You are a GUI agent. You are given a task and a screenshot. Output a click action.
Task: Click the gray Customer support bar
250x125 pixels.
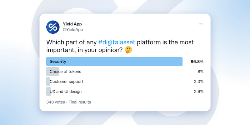point(48,82)
